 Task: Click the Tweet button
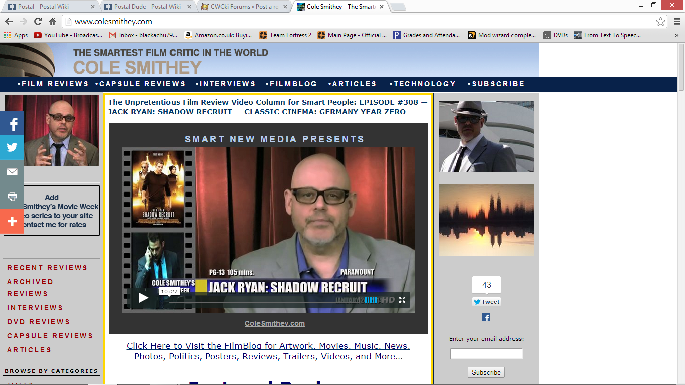coord(486,302)
